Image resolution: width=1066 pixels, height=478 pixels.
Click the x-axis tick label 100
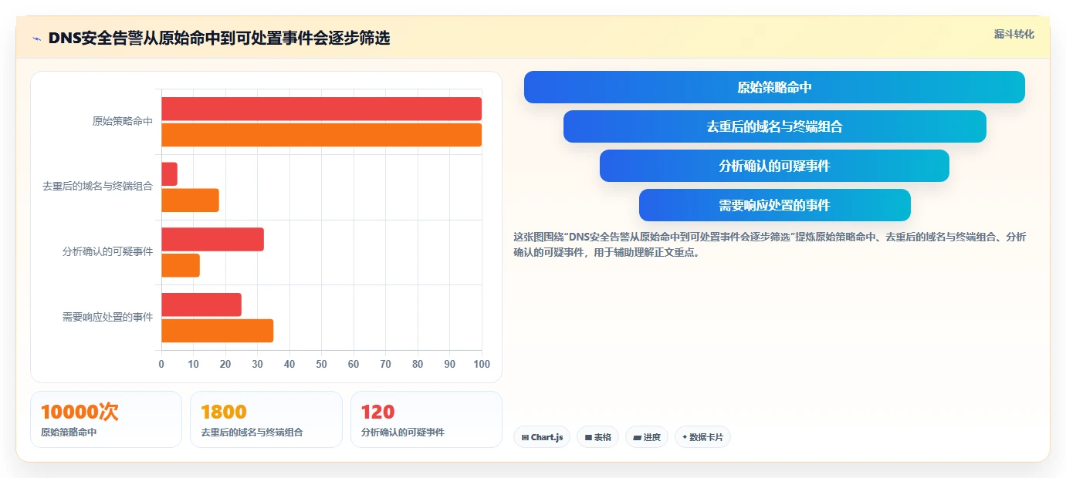click(482, 364)
